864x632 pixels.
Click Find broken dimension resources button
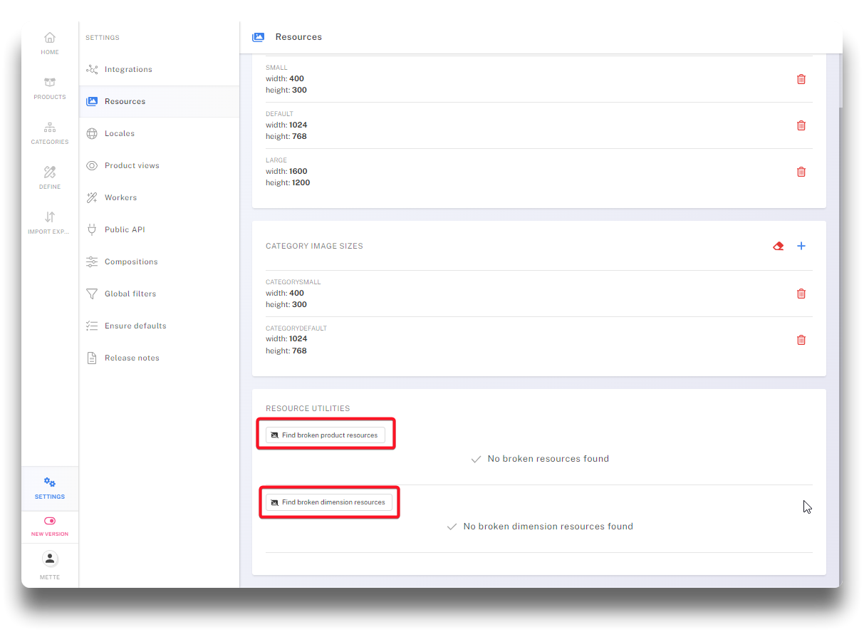[329, 502]
